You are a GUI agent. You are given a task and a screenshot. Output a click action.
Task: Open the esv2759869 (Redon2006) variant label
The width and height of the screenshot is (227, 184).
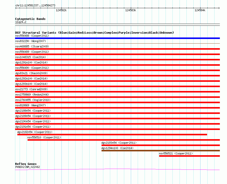pyautogui.click(x=32, y=95)
